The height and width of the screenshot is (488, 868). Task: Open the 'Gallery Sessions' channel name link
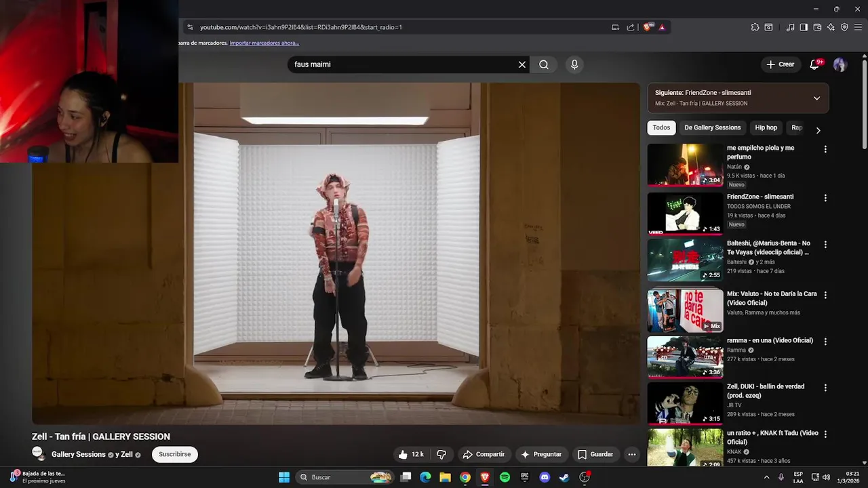click(79, 454)
